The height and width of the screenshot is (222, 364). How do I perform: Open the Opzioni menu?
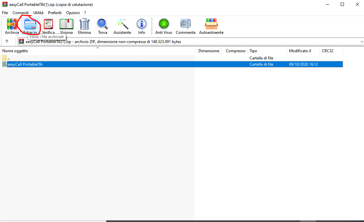click(x=73, y=13)
